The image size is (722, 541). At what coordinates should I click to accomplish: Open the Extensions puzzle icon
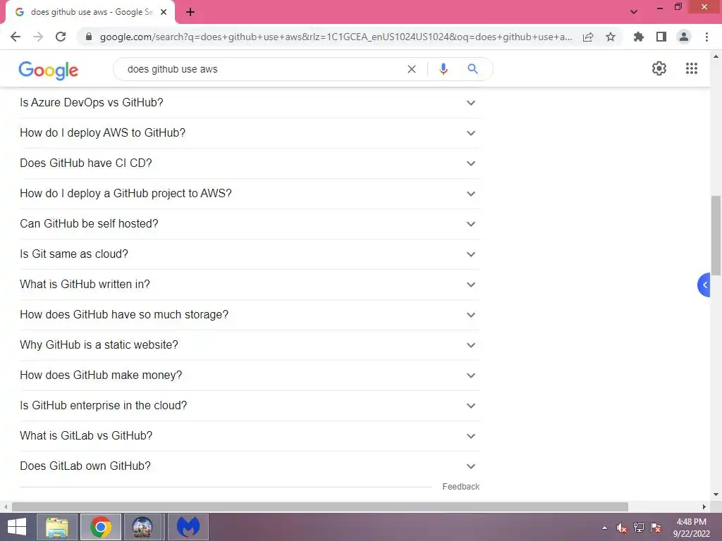[639, 37]
